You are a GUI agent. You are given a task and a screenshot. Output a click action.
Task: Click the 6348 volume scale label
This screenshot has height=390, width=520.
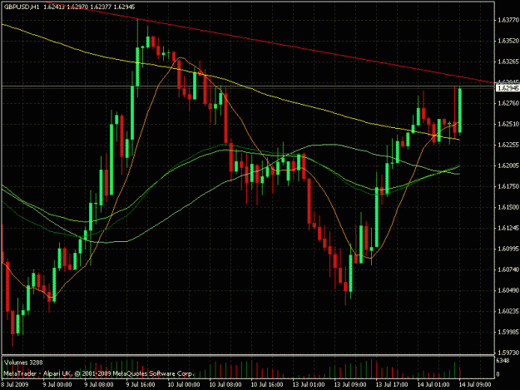coord(503,360)
